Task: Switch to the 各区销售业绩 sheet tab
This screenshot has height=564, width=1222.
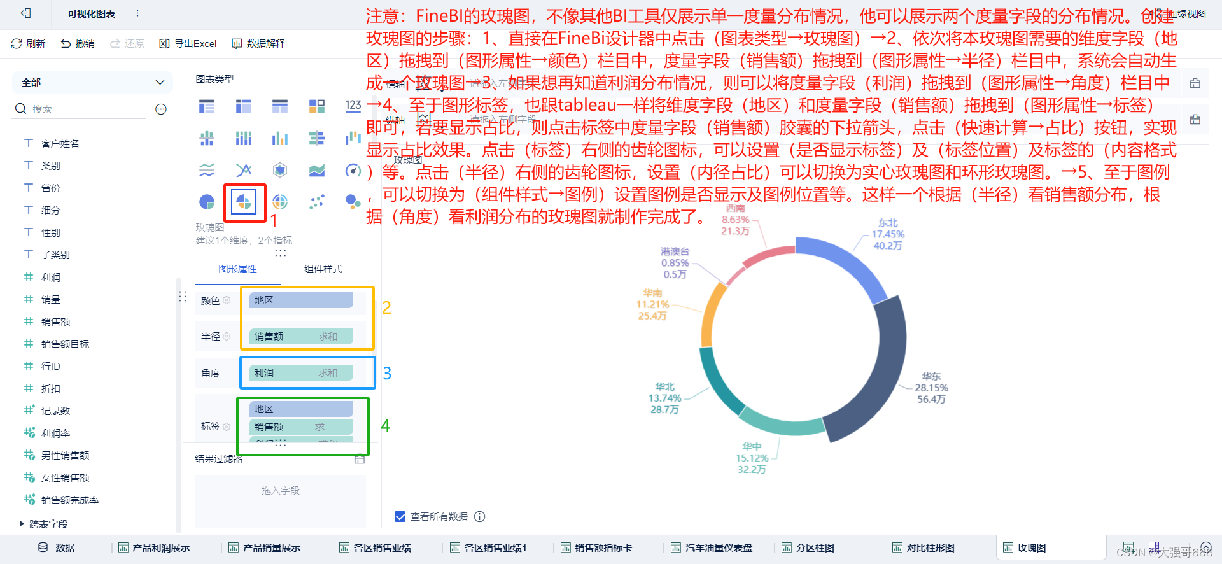Action: click(x=375, y=547)
